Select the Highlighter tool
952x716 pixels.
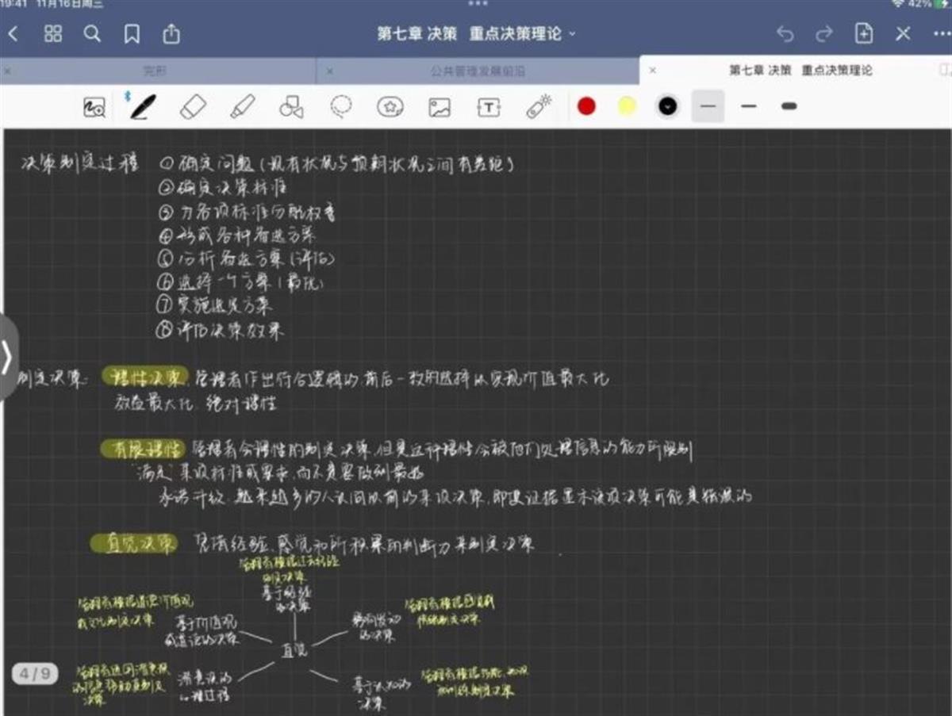(x=243, y=106)
